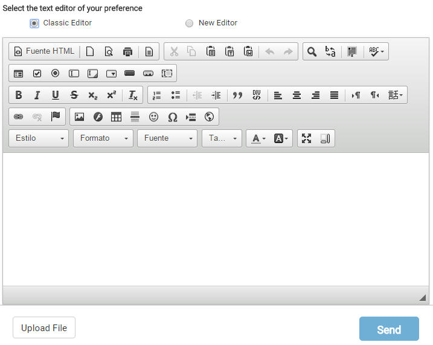Open the text color picker

tap(258, 138)
